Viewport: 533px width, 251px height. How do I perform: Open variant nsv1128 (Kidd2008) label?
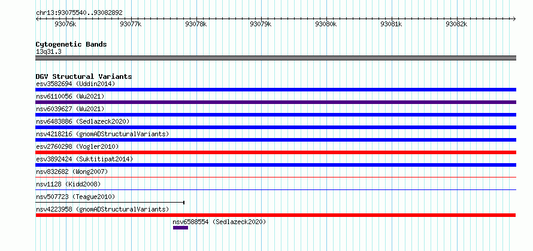68,184
